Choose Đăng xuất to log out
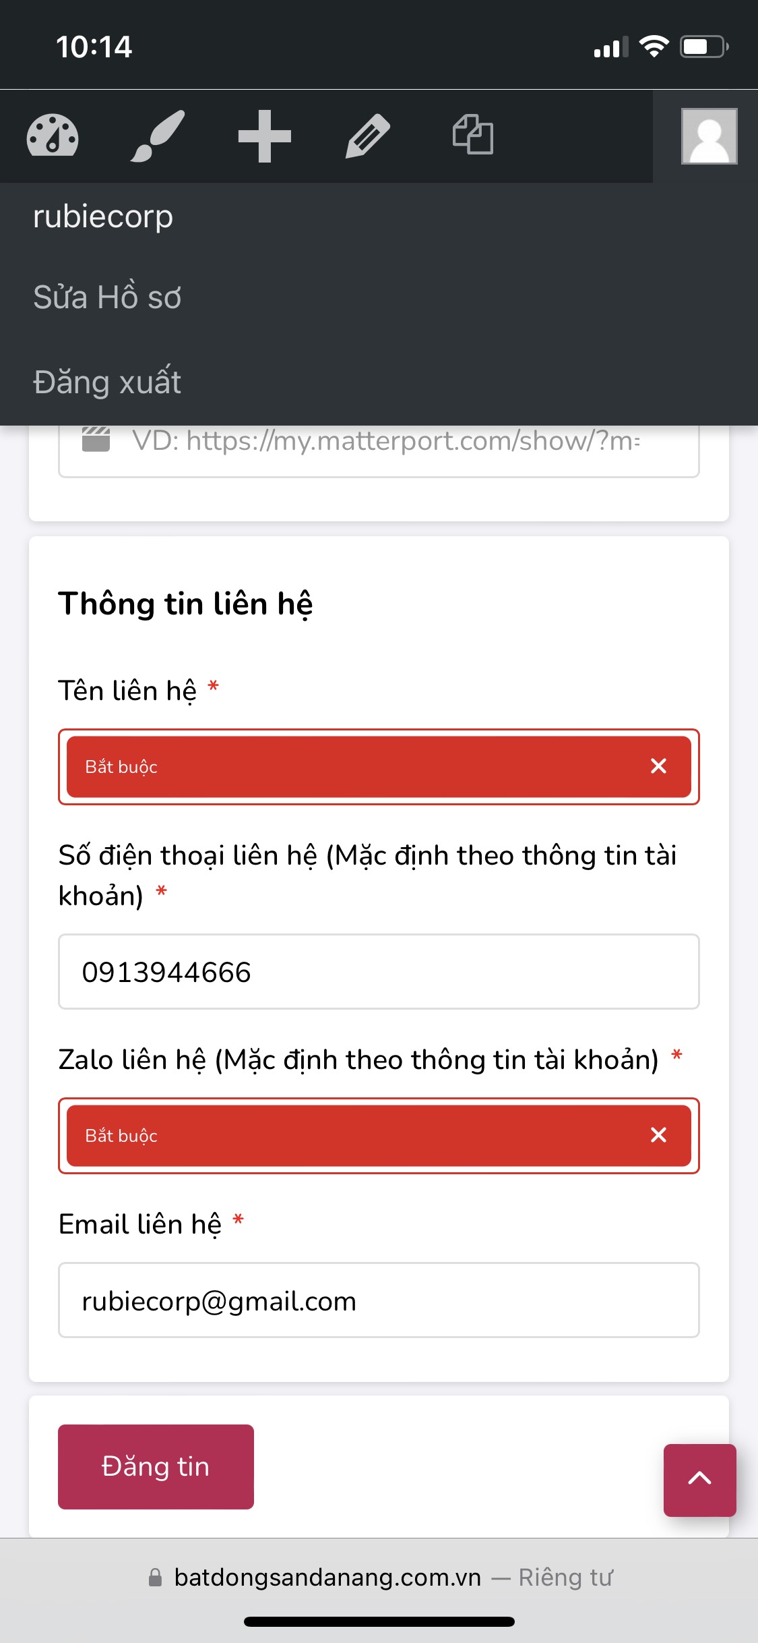The height and width of the screenshot is (1643, 758). [107, 382]
